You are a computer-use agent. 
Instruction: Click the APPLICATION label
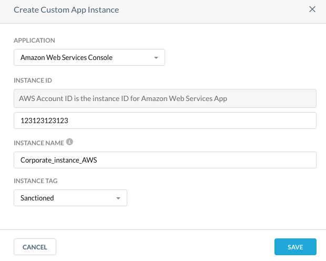pos(34,41)
